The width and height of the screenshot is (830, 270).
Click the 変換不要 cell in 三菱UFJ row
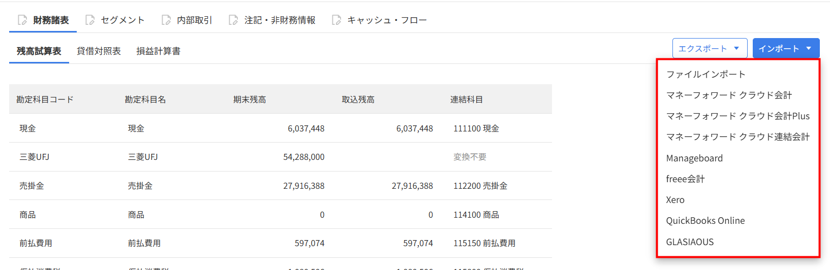click(470, 157)
